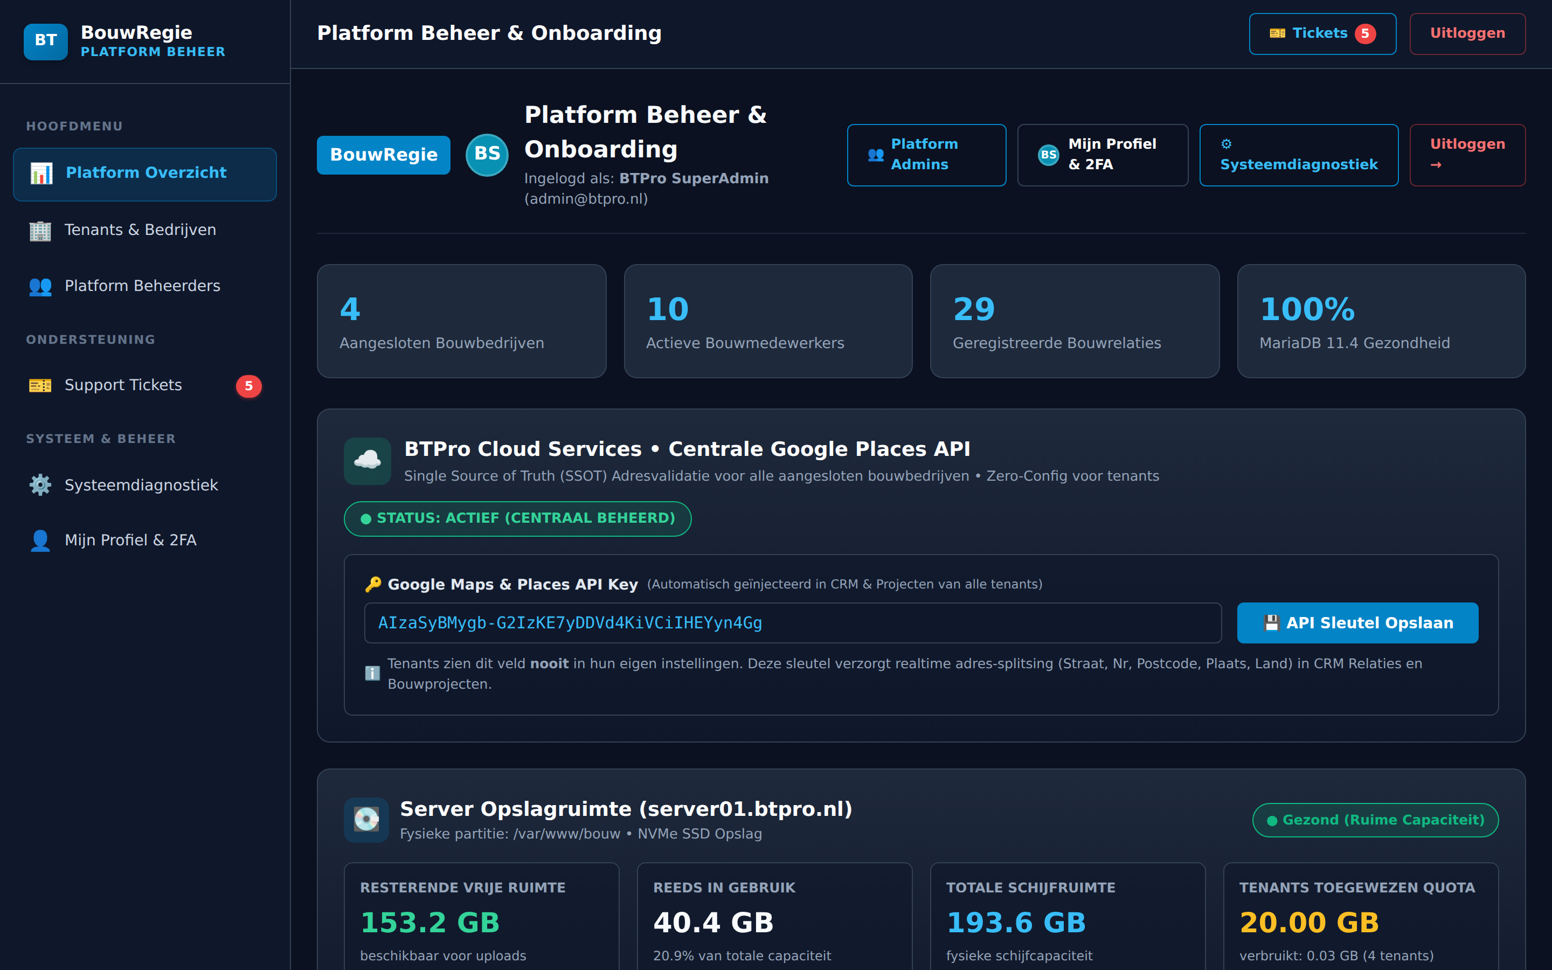This screenshot has height=970, width=1552.
Task: Focus the Google Maps API key field
Action: point(793,623)
